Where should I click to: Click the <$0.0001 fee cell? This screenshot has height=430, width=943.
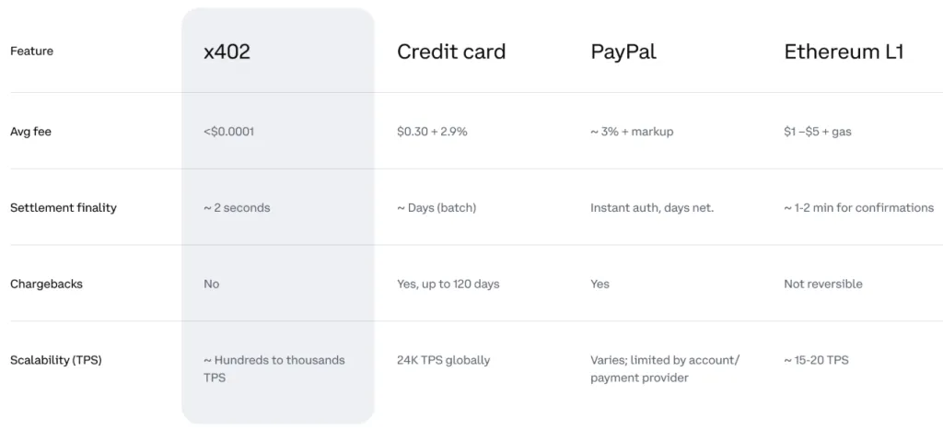228,132
